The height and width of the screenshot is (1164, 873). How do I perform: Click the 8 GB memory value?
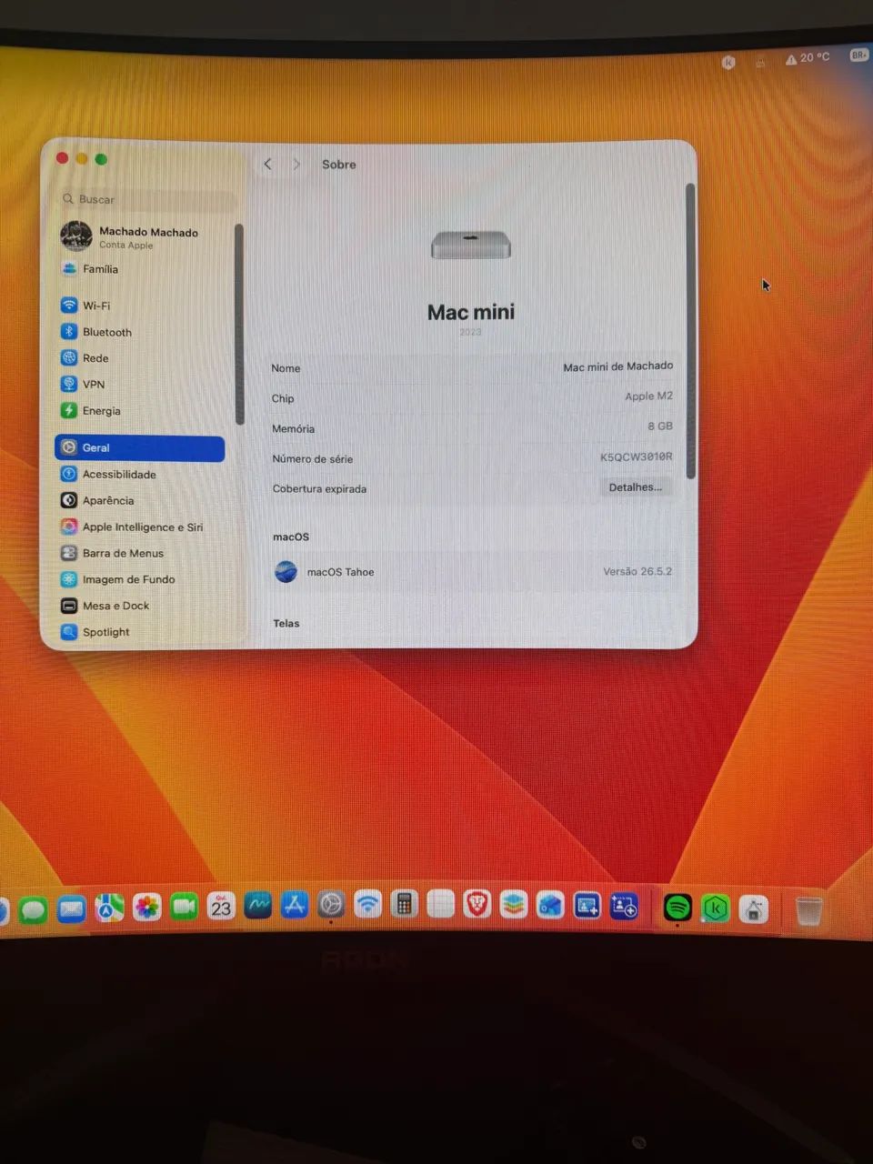click(660, 426)
